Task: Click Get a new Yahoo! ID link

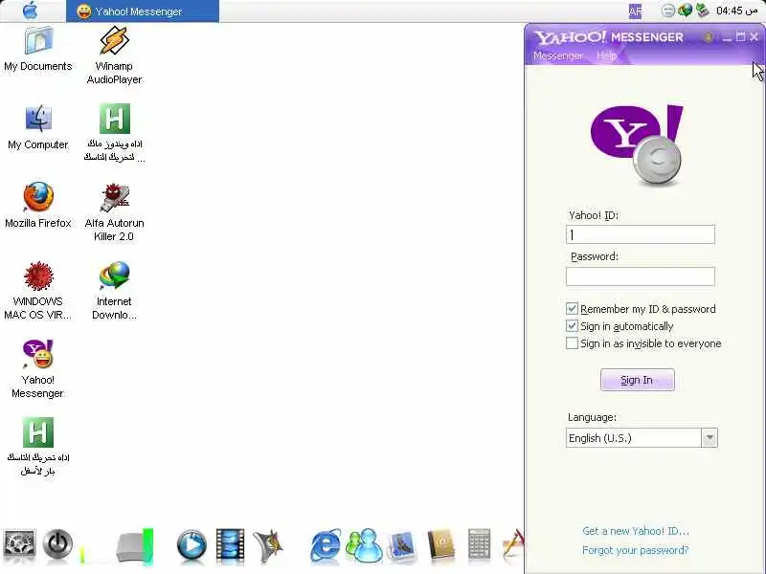Action: (x=636, y=531)
